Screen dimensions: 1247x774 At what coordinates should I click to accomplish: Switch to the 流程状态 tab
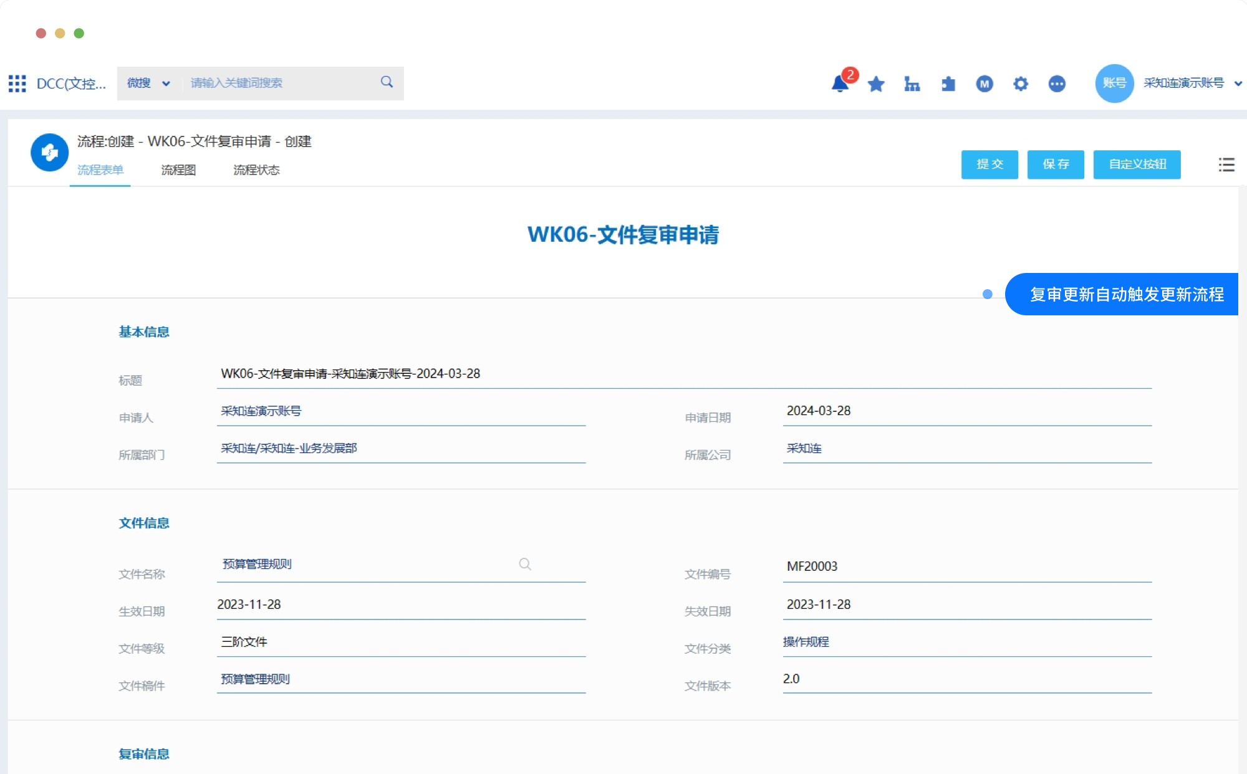click(256, 170)
